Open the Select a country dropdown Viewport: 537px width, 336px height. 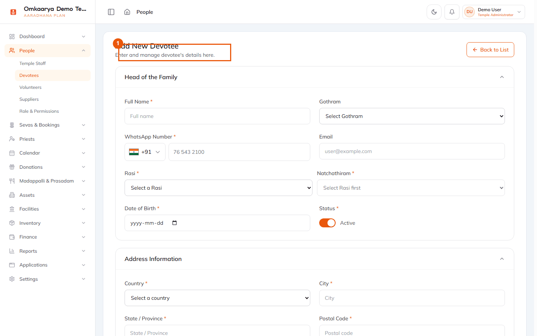[x=217, y=298]
